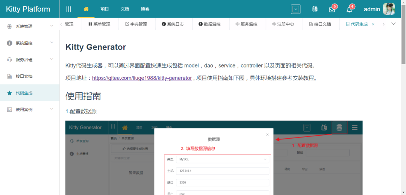The width and height of the screenshot is (406, 195).
Task: Open the 文档 top menu item
Action: 125,9
